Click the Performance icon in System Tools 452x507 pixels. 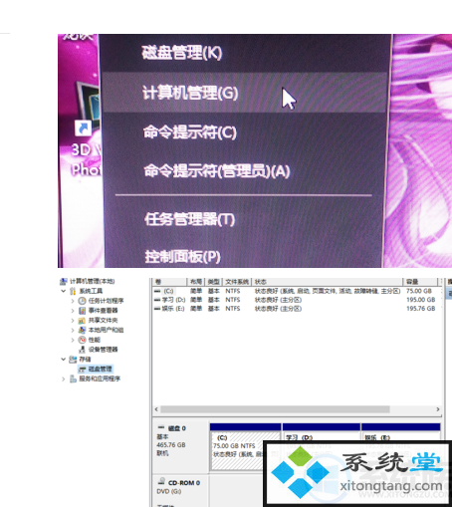[x=82, y=340]
